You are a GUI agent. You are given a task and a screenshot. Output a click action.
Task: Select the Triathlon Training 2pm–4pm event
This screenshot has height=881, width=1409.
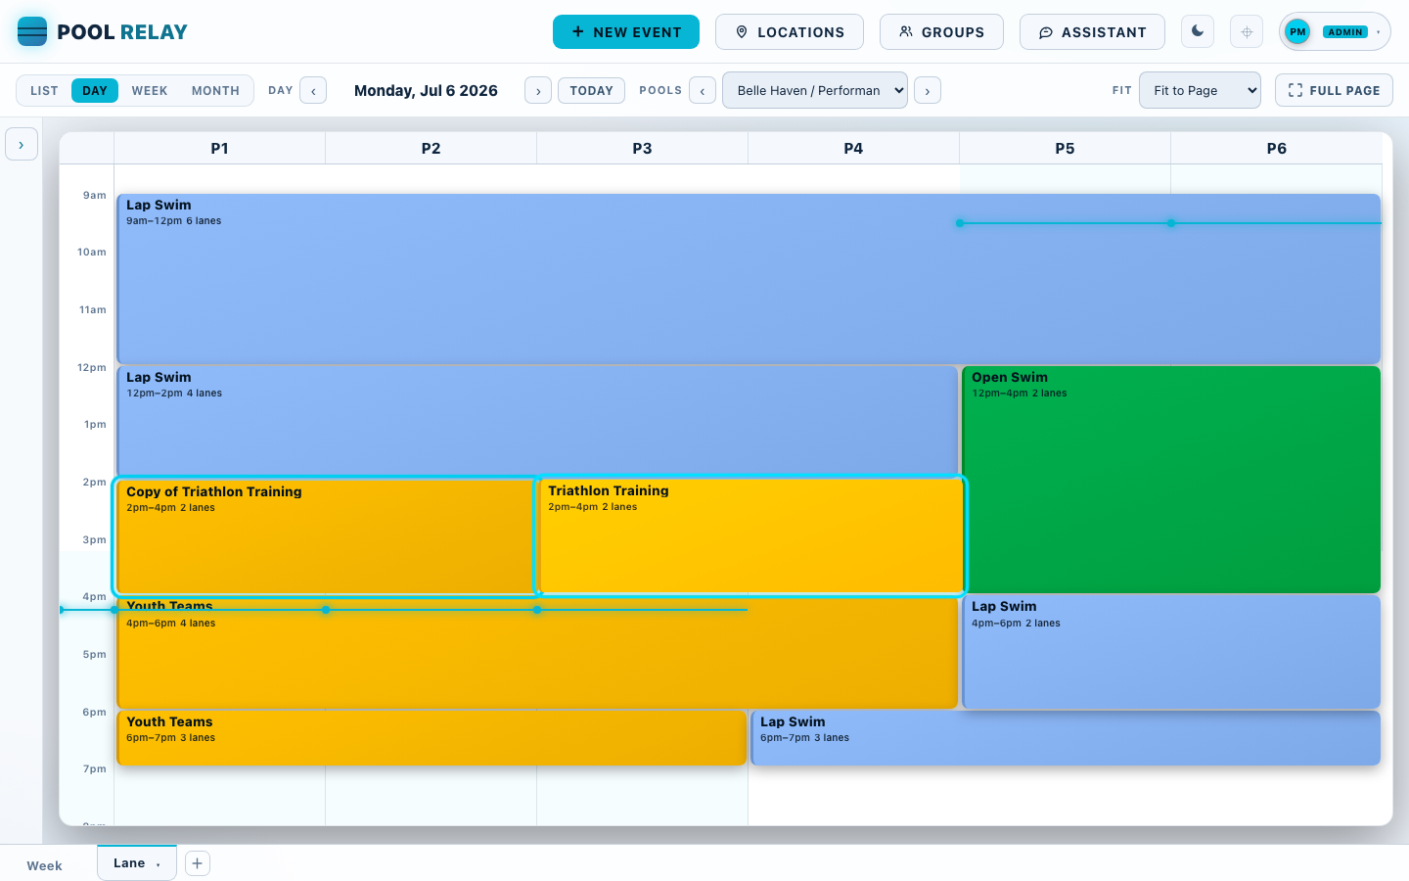click(750, 536)
